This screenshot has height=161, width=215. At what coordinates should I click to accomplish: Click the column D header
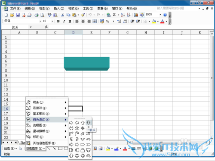click(x=74, y=33)
